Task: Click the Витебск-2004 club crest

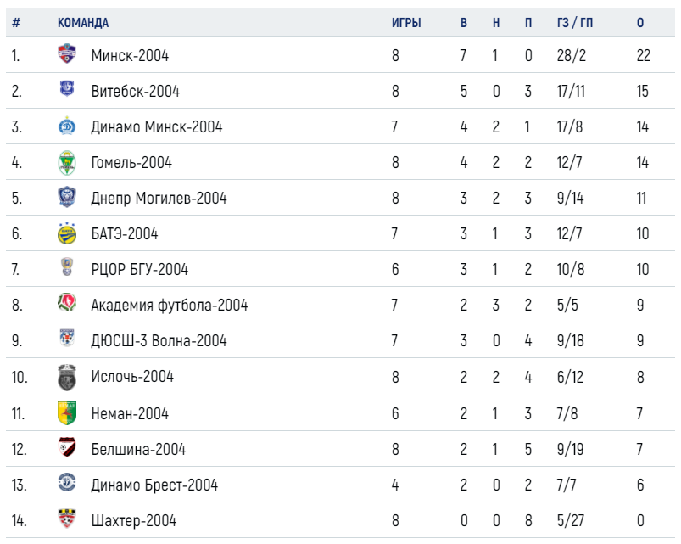Action: 67,89
